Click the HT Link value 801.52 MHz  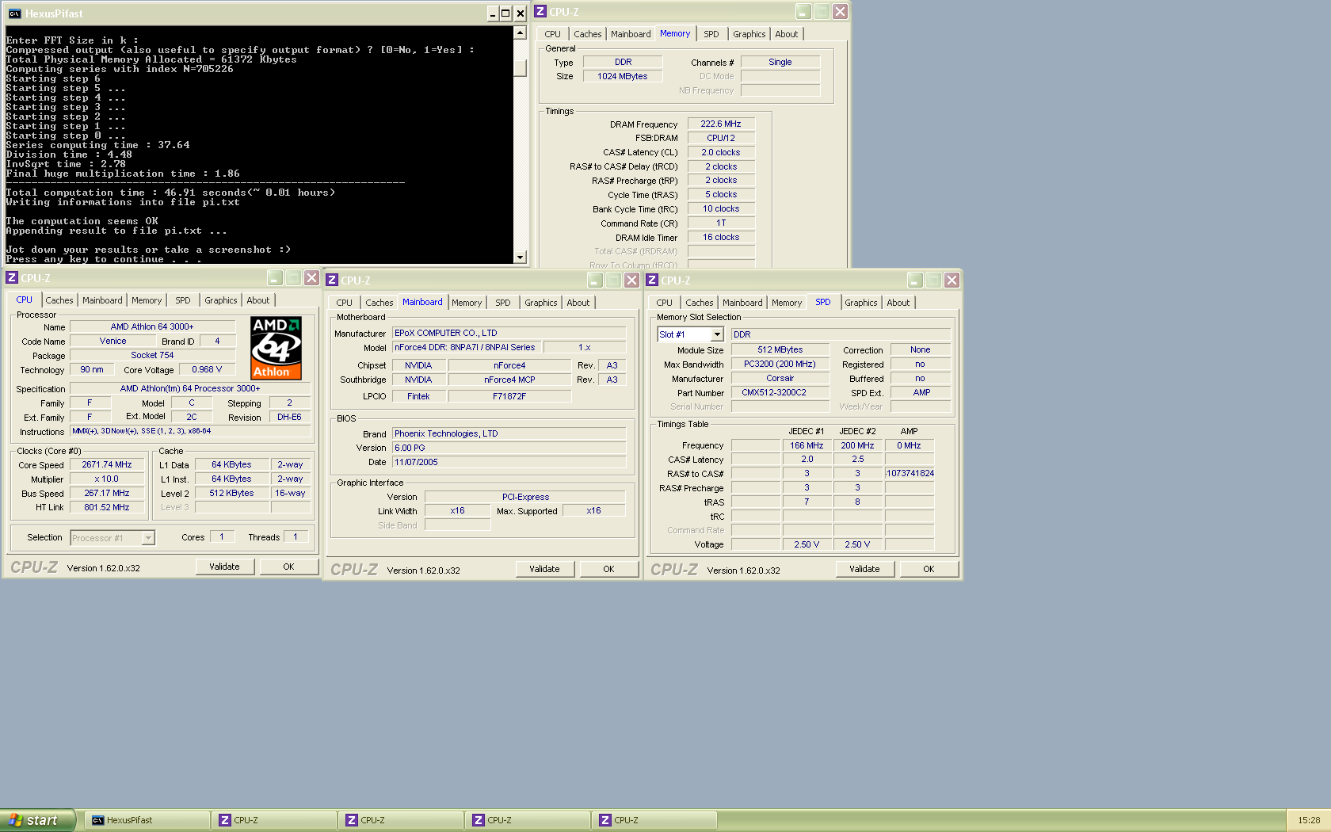pos(107,508)
